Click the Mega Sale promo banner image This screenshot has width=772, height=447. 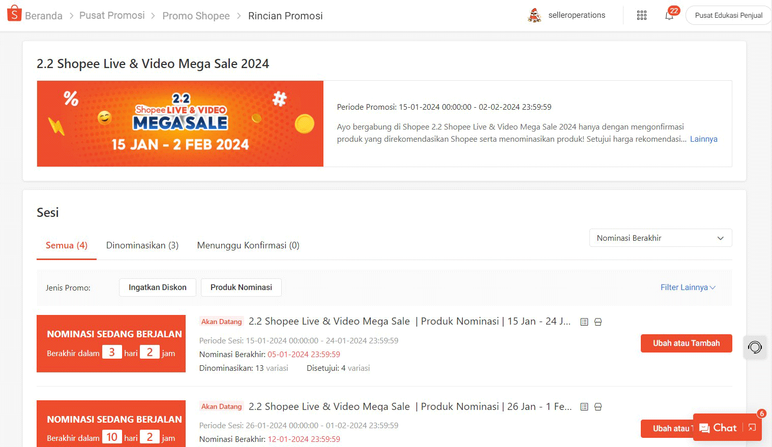coord(180,123)
